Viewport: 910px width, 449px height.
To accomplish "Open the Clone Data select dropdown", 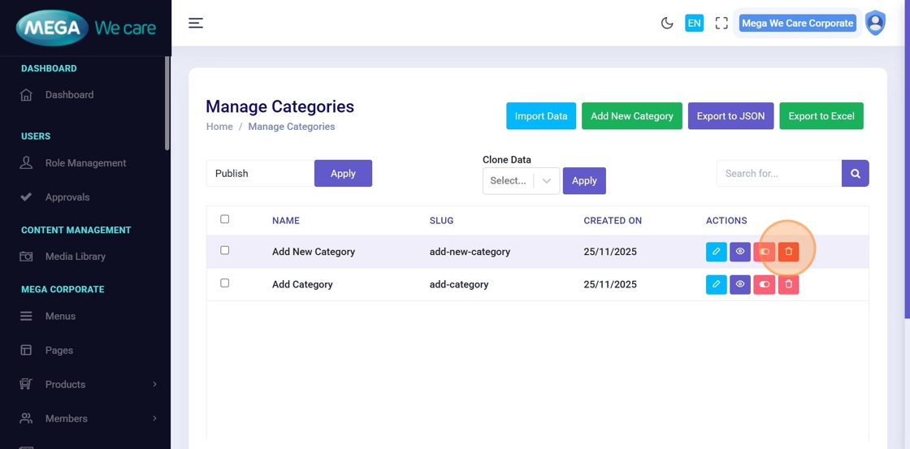I will click(x=521, y=180).
